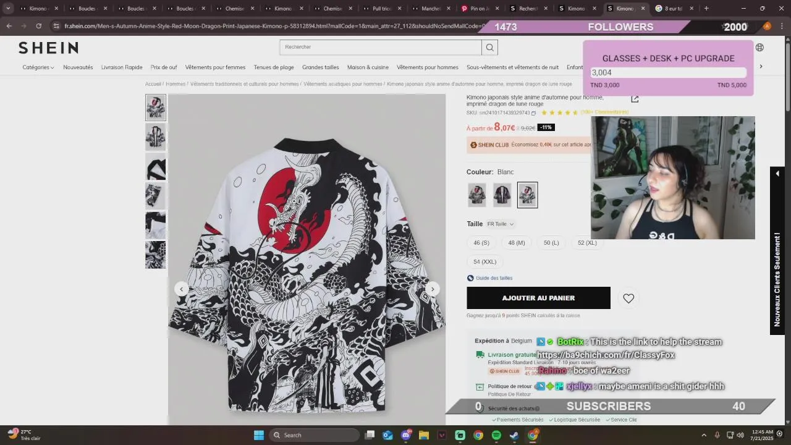Click the microphone icon in system tray
Viewport: 791px width, 445px height.
[x=717, y=435]
